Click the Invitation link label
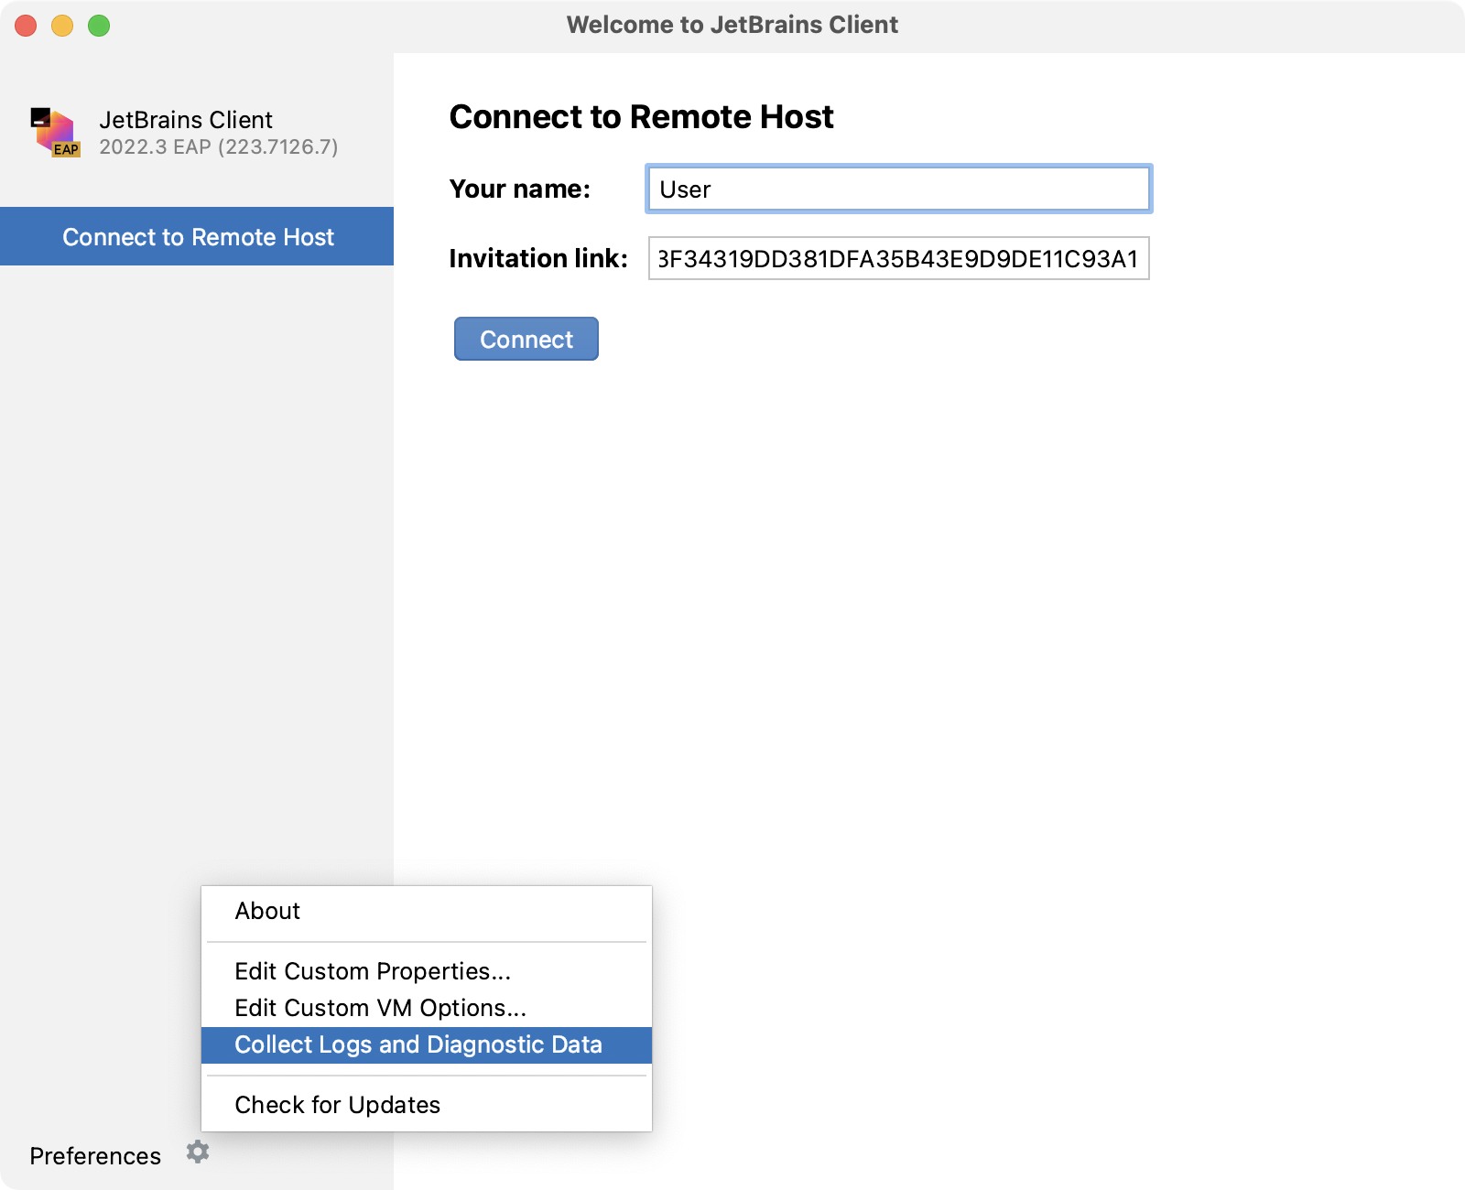 coord(537,259)
